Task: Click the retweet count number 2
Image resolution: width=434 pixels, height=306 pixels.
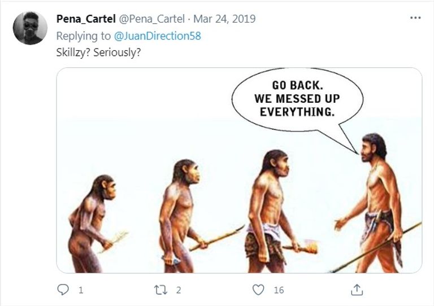Action: (178, 290)
